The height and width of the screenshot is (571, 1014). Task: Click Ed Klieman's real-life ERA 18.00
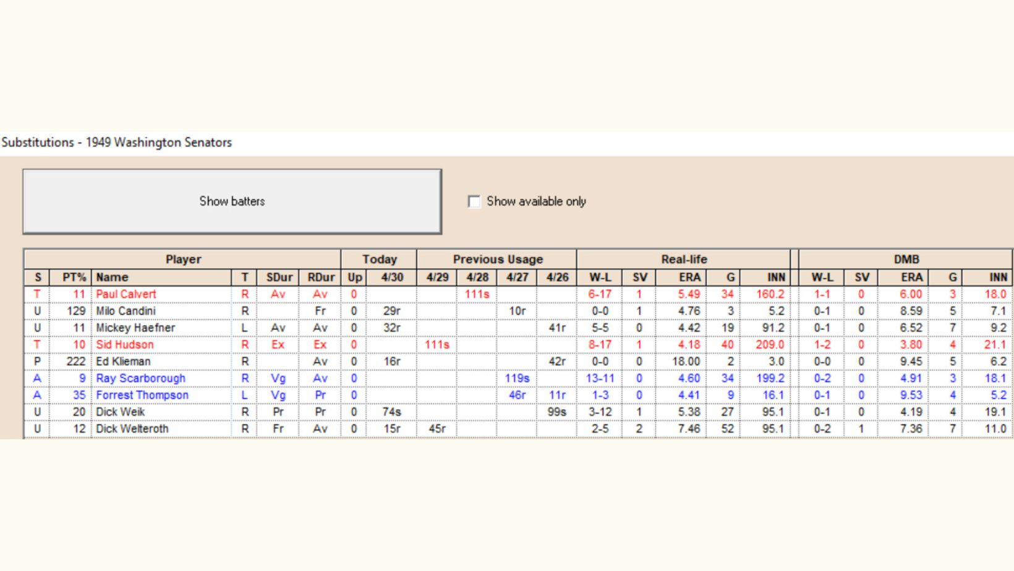[x=686, y=361]
